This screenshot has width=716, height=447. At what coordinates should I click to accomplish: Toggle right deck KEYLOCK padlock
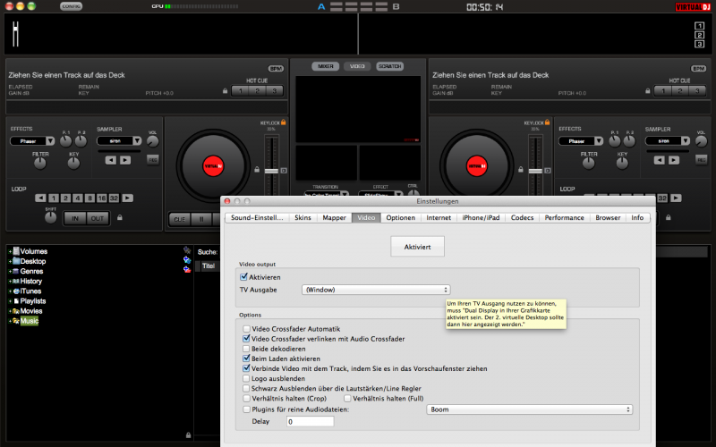coord(547,122)
